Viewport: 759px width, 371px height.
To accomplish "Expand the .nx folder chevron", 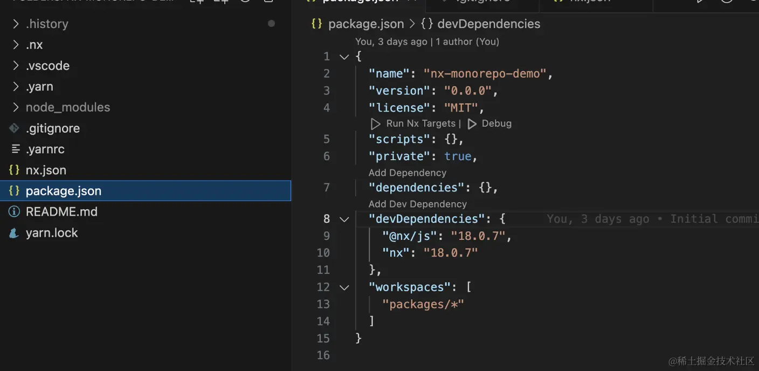I will pyautogui.click(x=16, y=45).
